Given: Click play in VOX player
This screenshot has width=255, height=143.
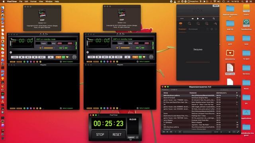Looking at the screenshot, I should [x=198, y=19].
